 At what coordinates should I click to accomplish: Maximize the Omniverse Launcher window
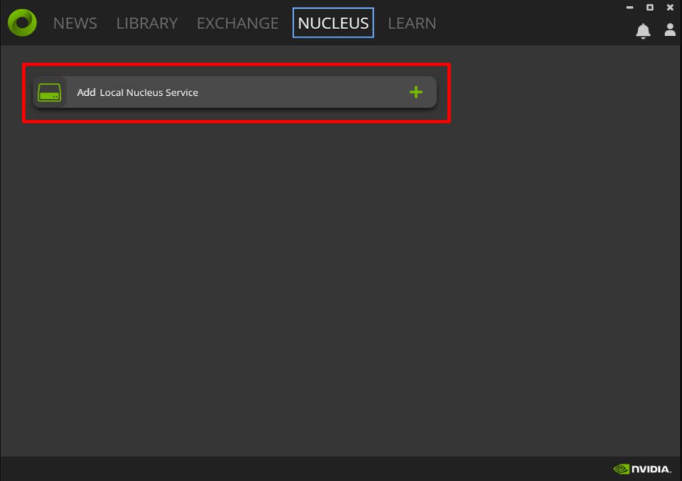[650, 8]
